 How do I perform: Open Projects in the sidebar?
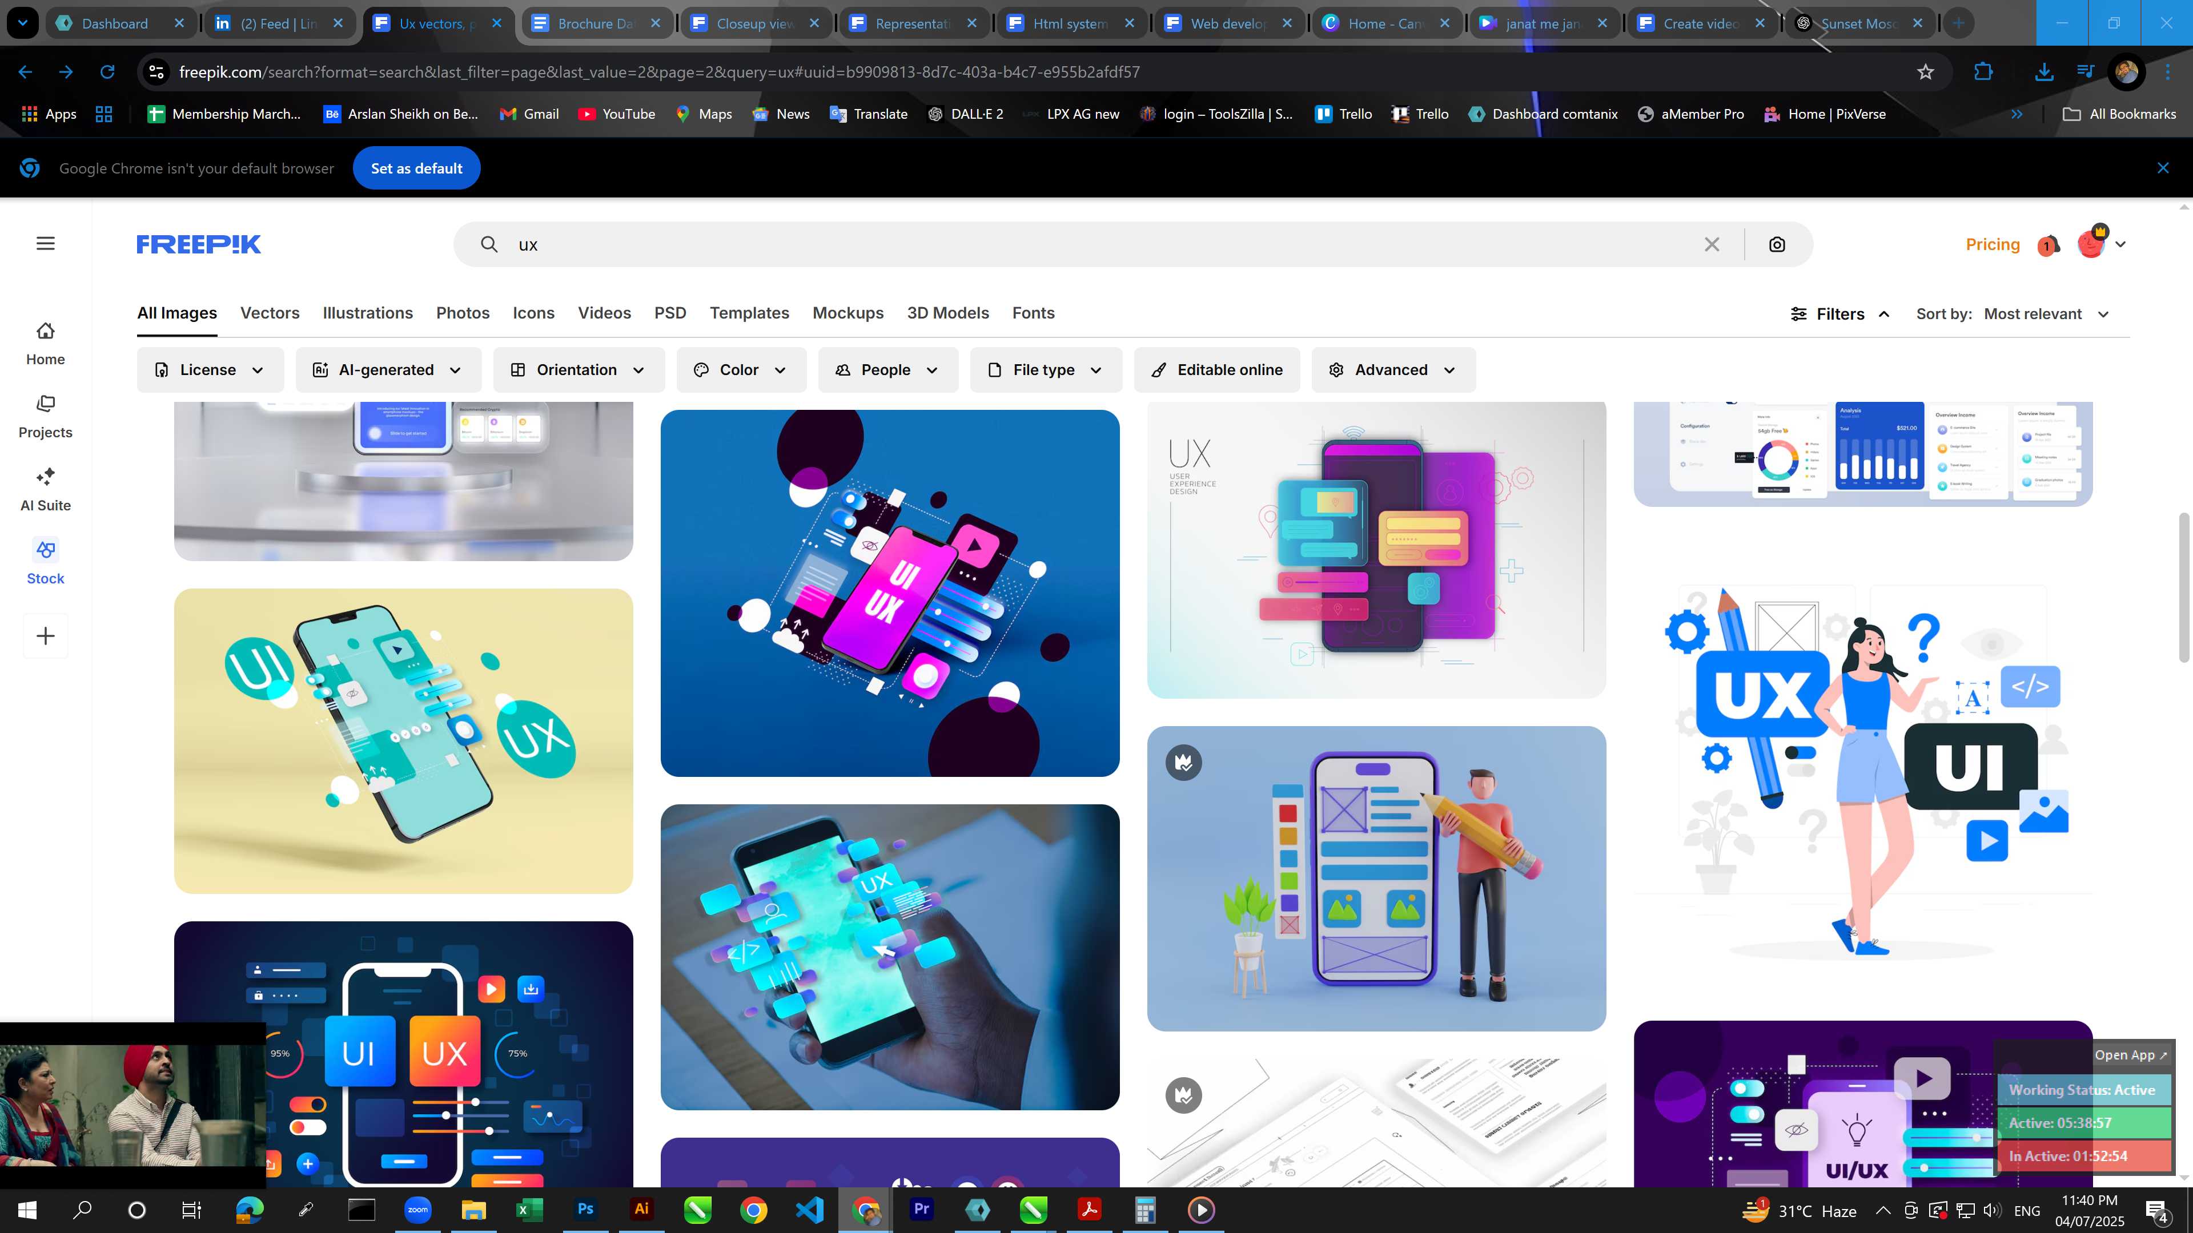click(x=45, y=417)
